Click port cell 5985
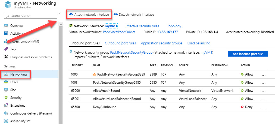 point(153,82)
